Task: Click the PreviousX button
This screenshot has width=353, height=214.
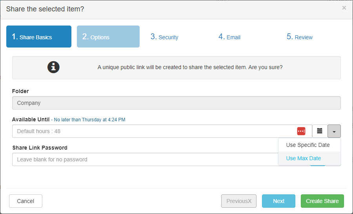Action: click(239, 201)
